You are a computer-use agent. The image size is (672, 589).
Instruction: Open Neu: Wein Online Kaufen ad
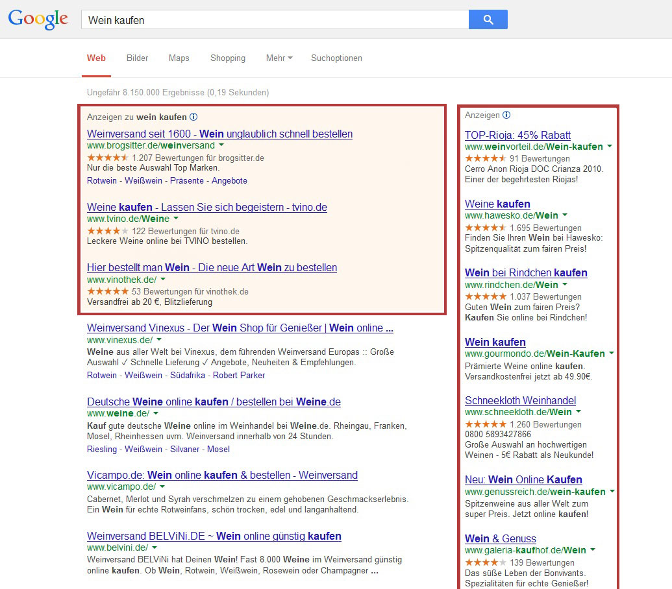(524, 479)
